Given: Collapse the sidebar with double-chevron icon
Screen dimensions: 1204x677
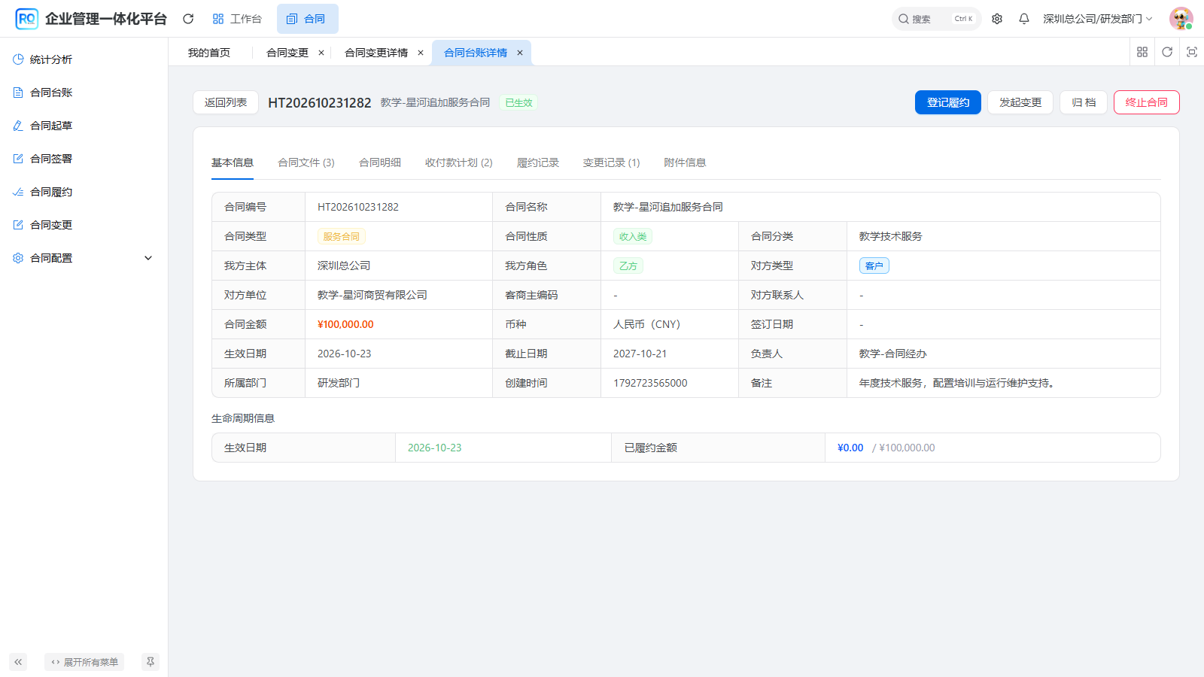Looking at the screenshot, I should coord(18,662).
